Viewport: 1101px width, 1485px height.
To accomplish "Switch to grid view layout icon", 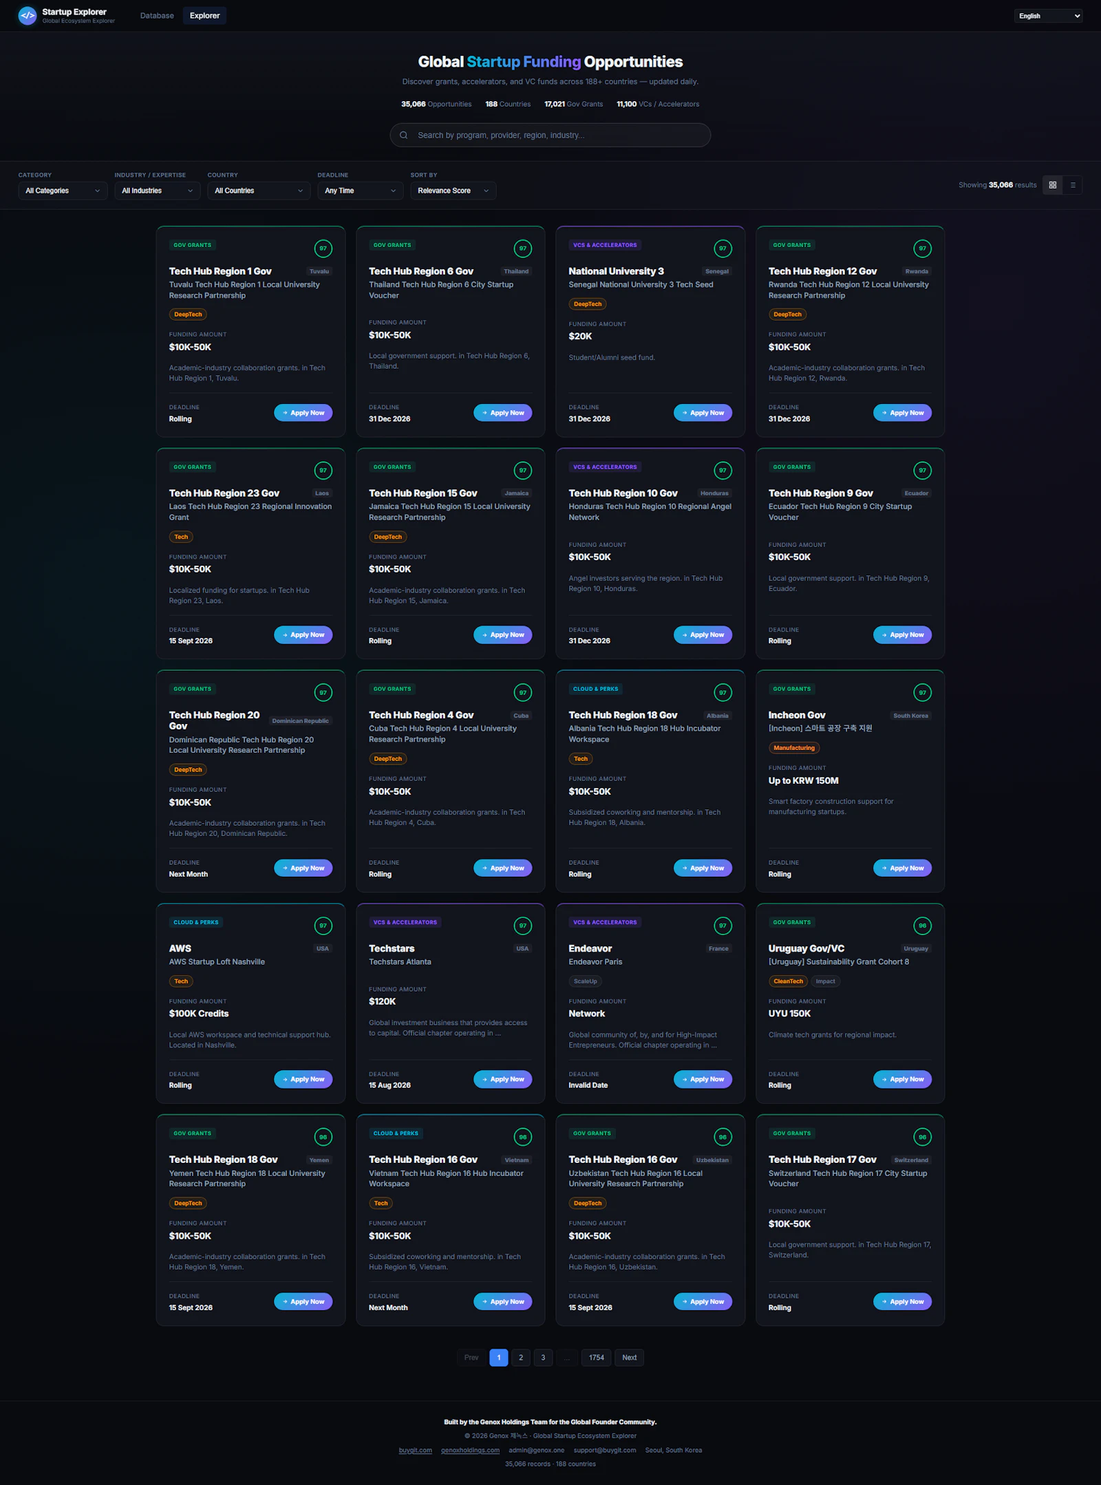I will [1052, 185].
